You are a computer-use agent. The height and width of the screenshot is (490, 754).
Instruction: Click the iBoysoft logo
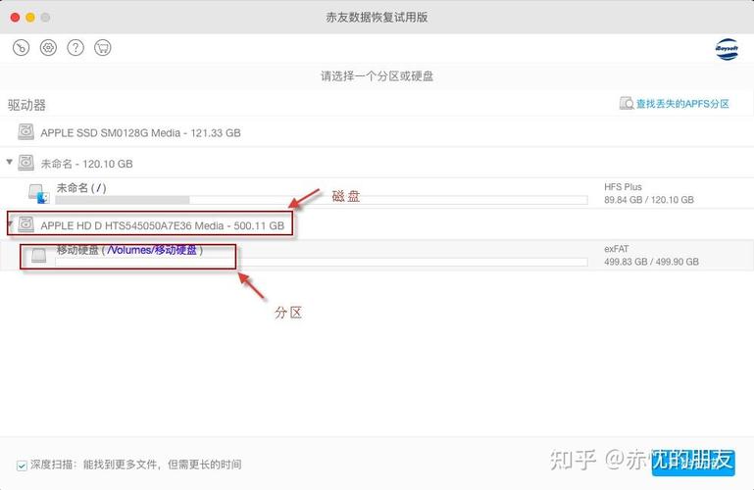727,49
